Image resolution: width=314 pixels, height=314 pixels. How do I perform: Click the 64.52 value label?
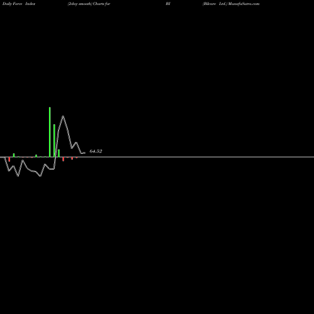95,151
